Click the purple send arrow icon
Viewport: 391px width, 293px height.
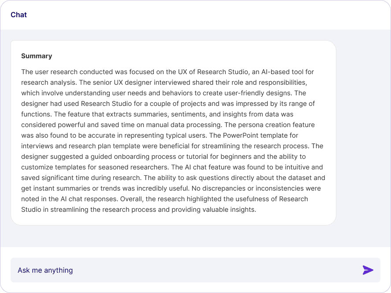pyautogui.click(x=368, y=270)
